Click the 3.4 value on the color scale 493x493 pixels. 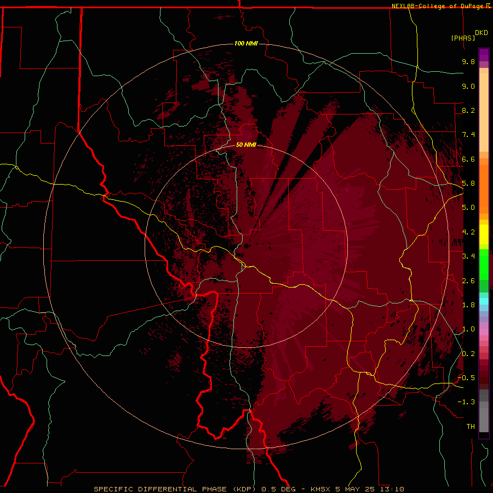click(468, 256)
